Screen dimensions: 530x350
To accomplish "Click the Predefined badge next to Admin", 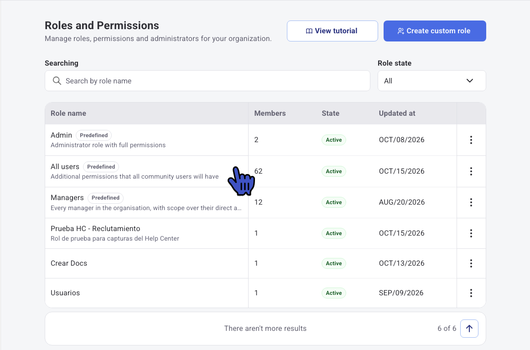I will 94,135.
